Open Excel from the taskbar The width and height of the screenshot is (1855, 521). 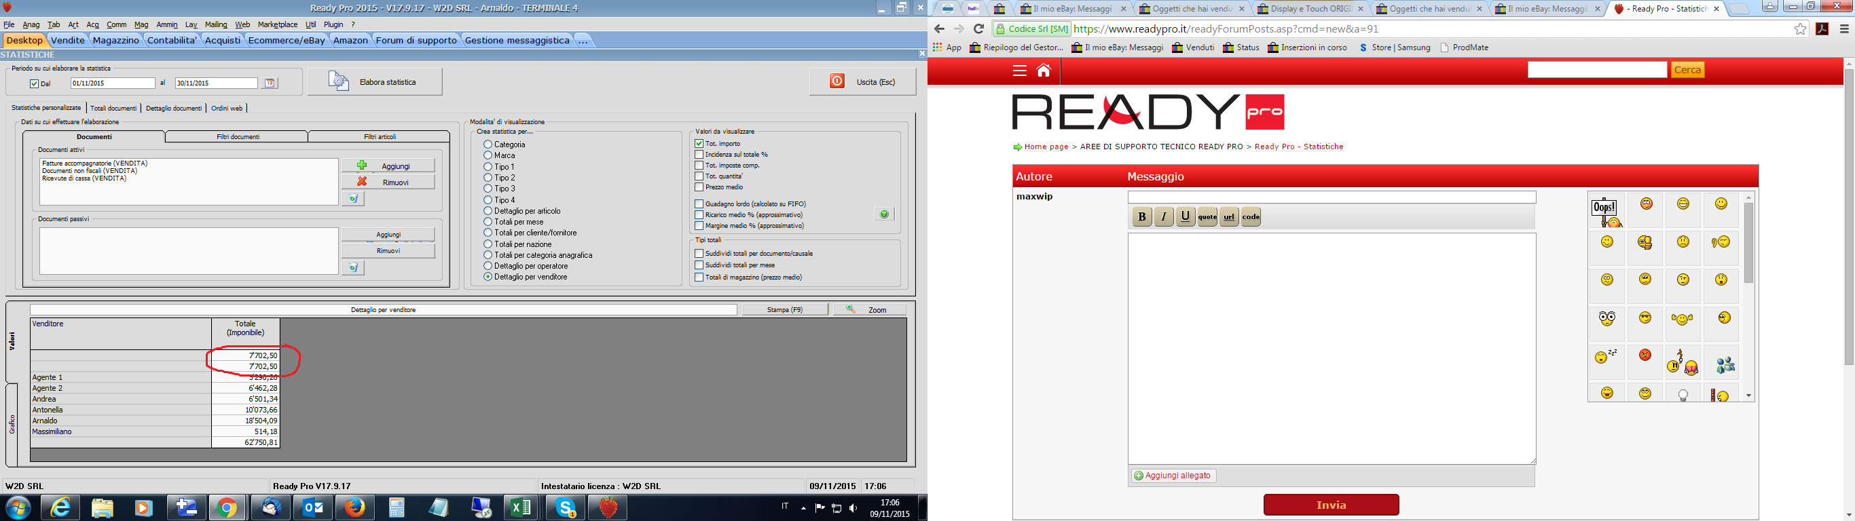coord(521,508)
